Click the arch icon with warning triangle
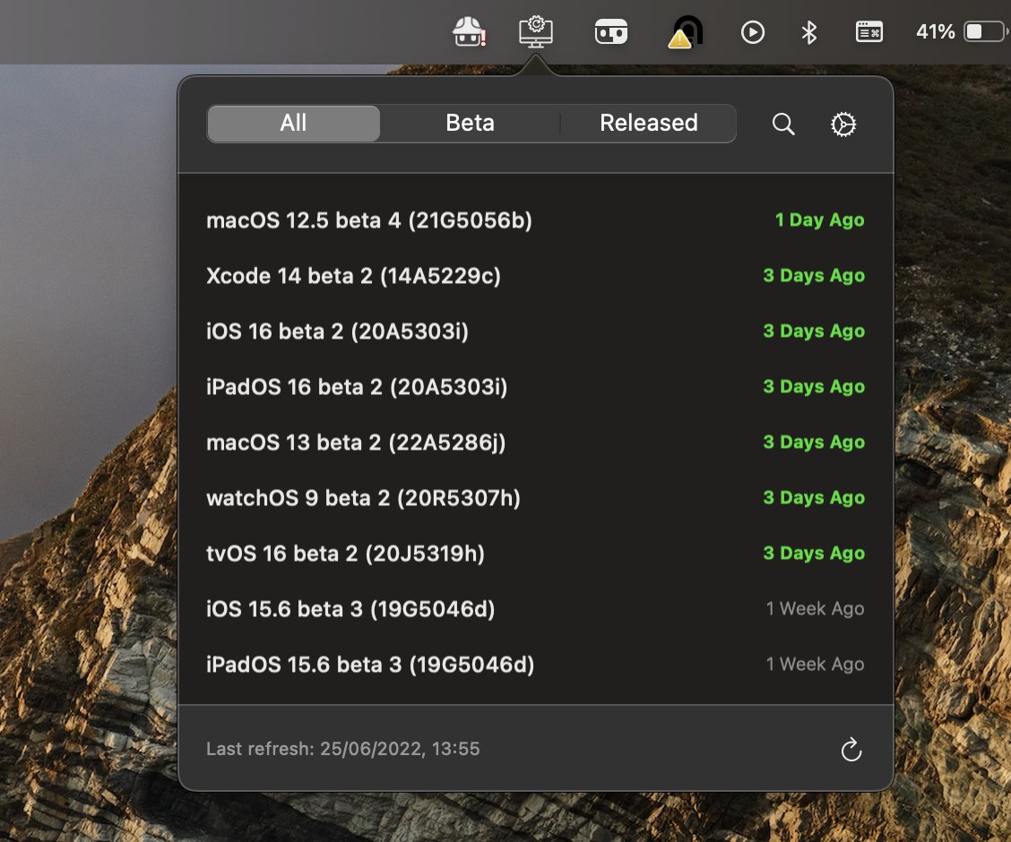 (x=685, y=32)
